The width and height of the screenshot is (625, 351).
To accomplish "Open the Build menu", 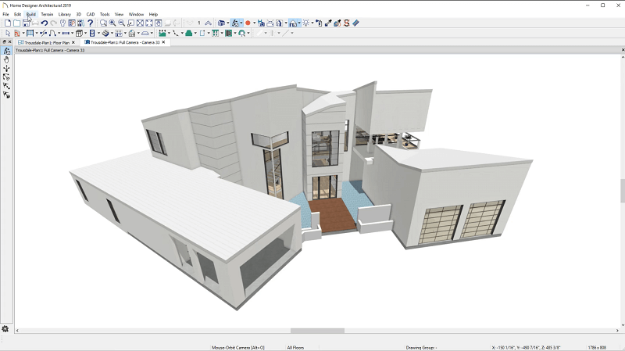I will click(x=30, y=14).
